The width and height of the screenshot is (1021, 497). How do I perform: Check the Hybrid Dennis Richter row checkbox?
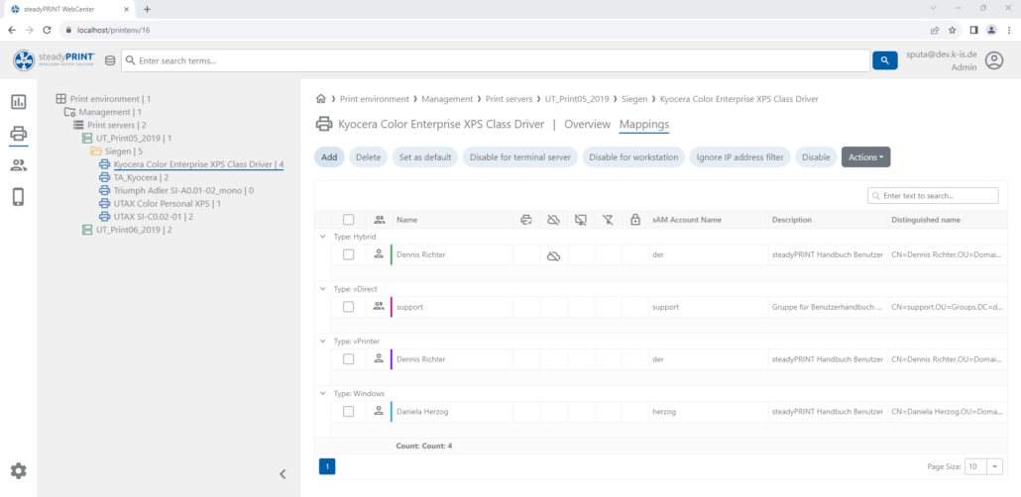coord(348,255)
